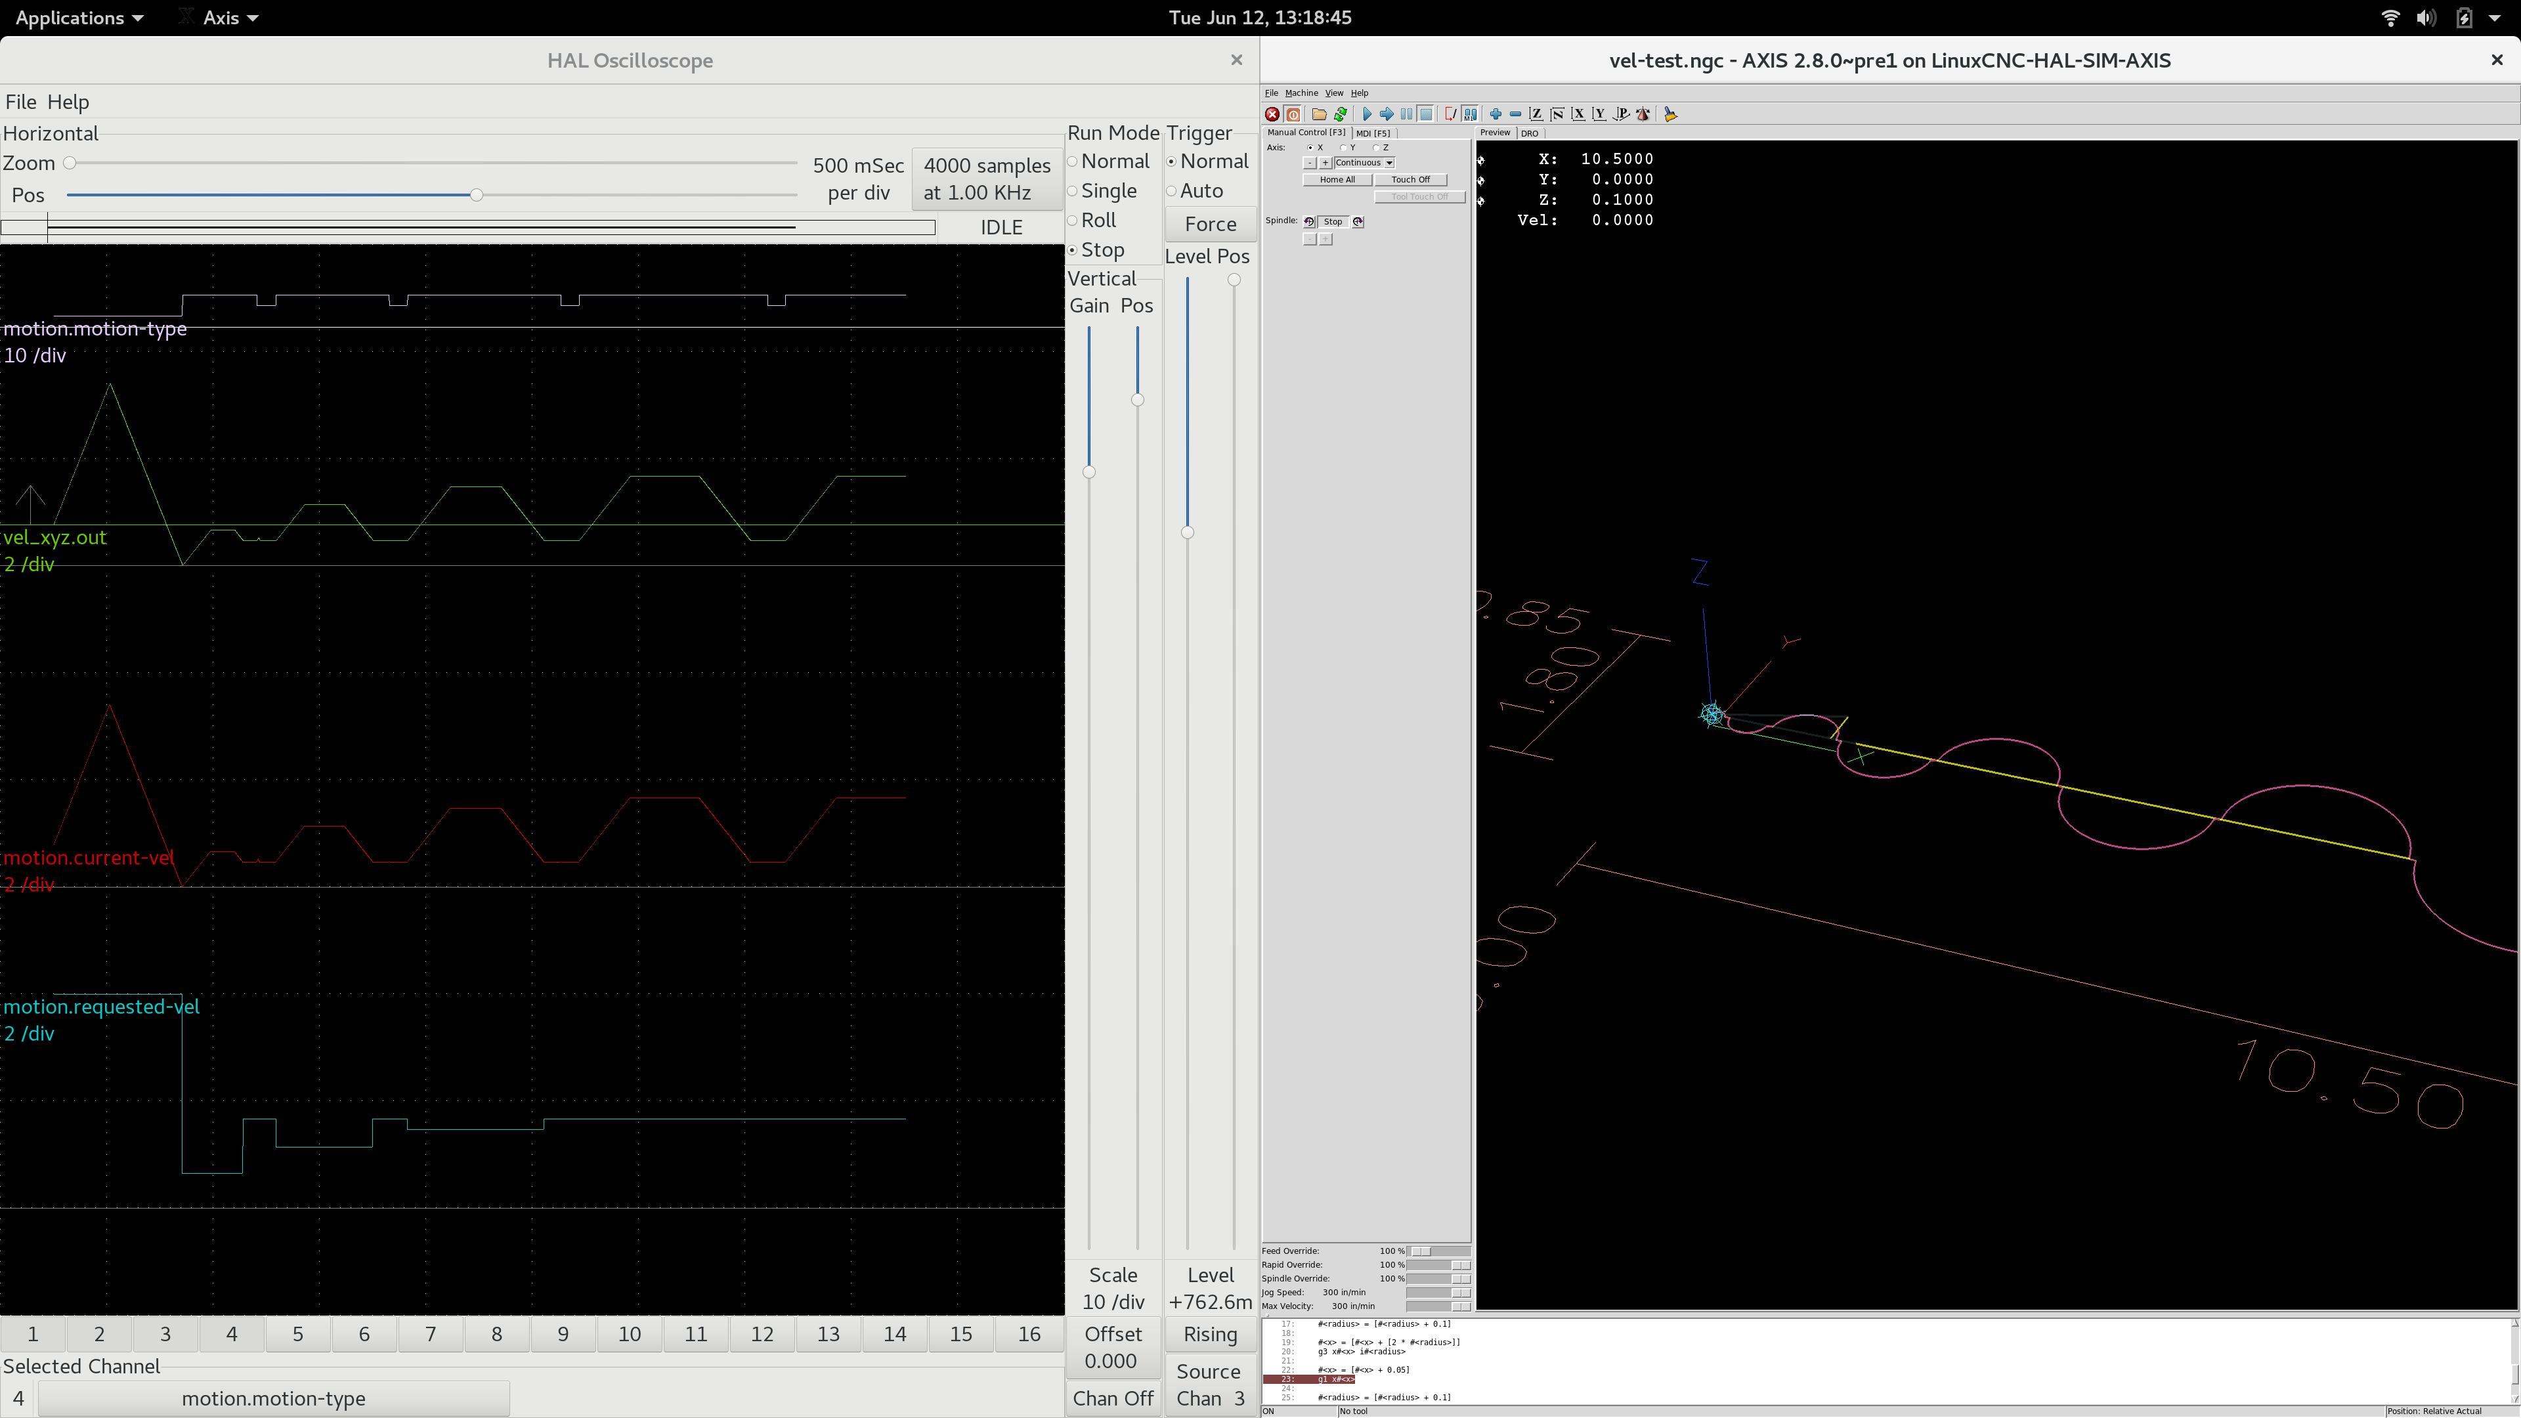Screen dimensions: 2521x1418
Task: Open Applications menu in top bar
Action: pyautogui.click(x=79, y=18)
